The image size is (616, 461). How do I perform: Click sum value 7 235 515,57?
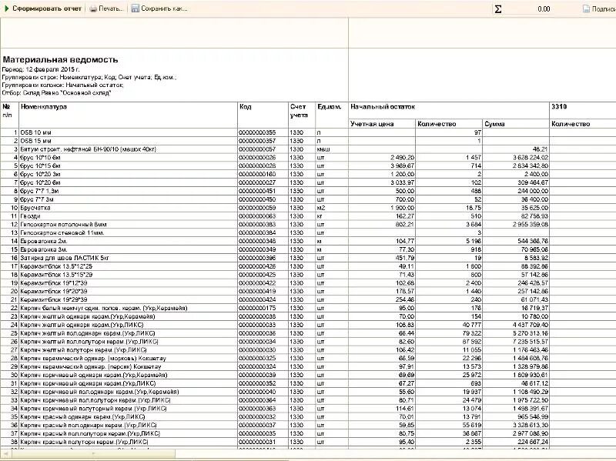[515, 342]
